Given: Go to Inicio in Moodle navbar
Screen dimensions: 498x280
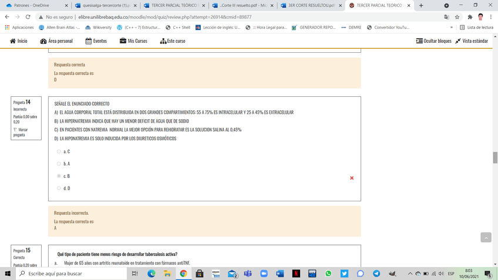Looking at the screenshot, I should coord(18,41).
